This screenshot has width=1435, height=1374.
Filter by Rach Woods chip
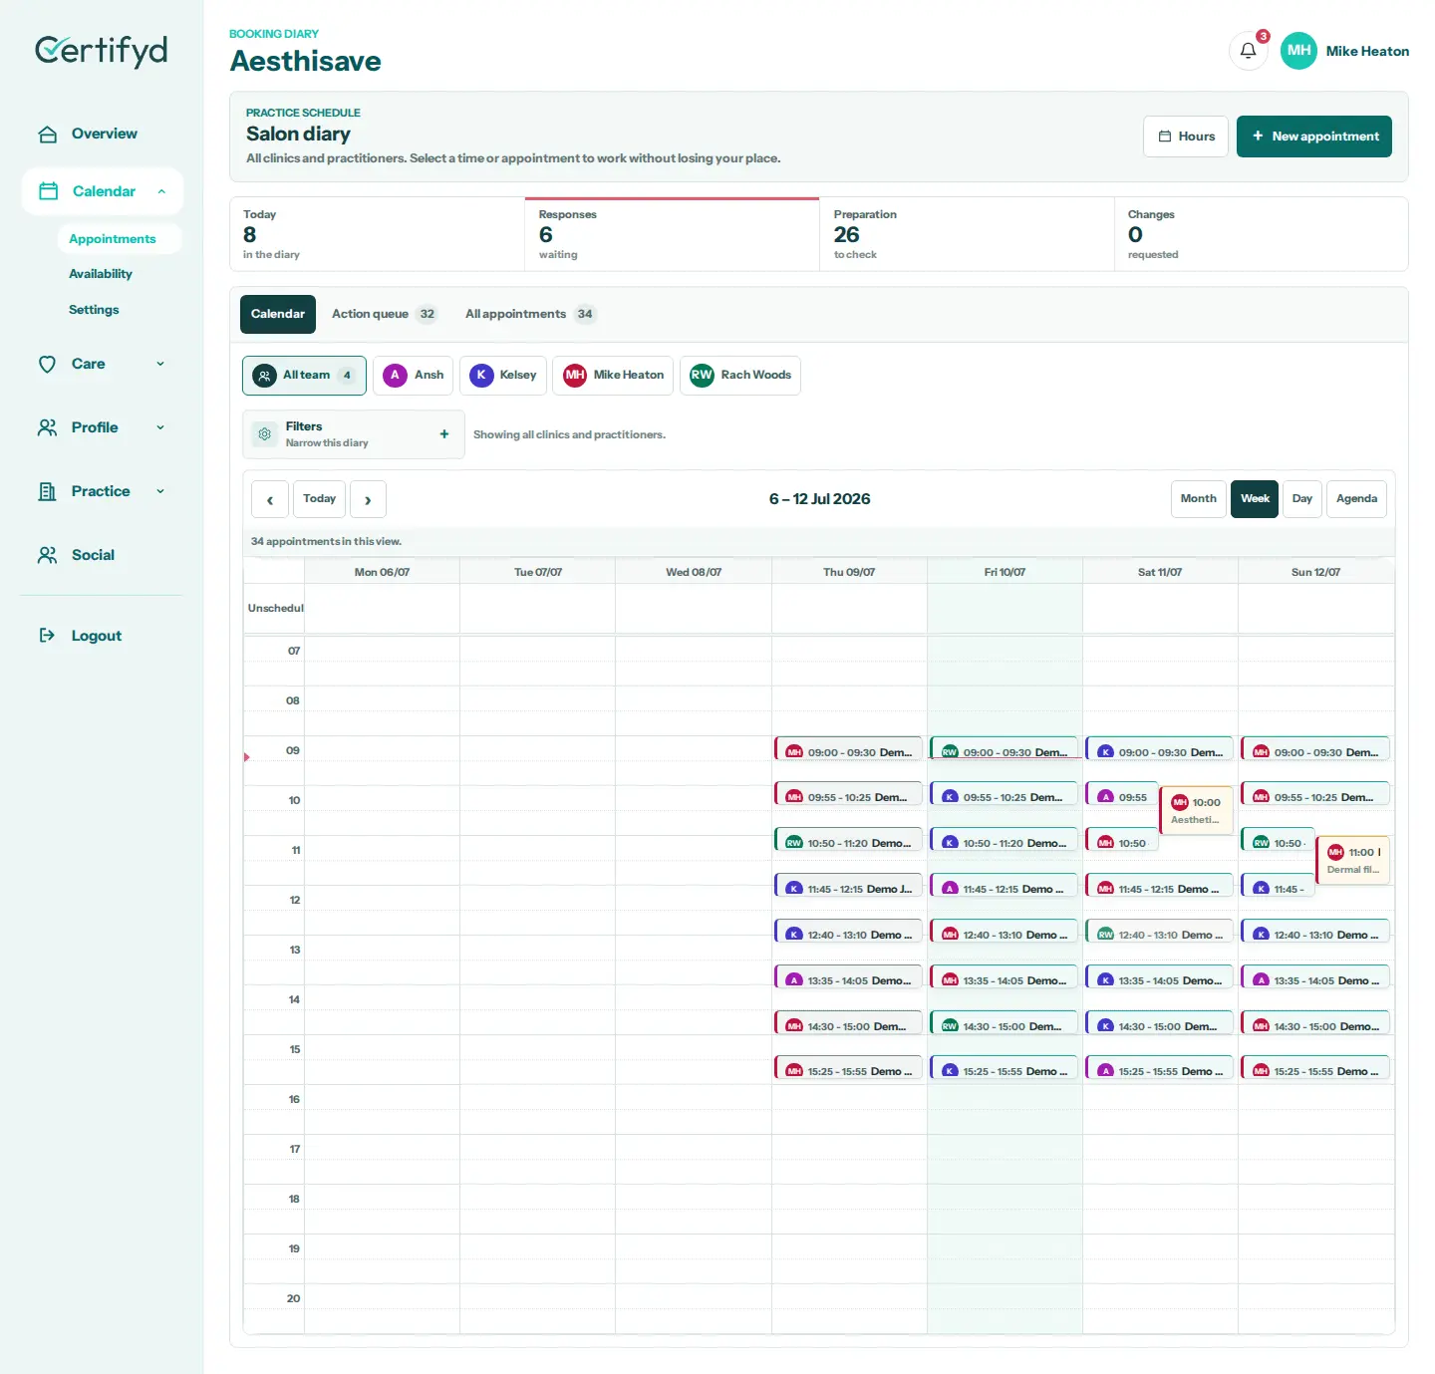[740, 376]
